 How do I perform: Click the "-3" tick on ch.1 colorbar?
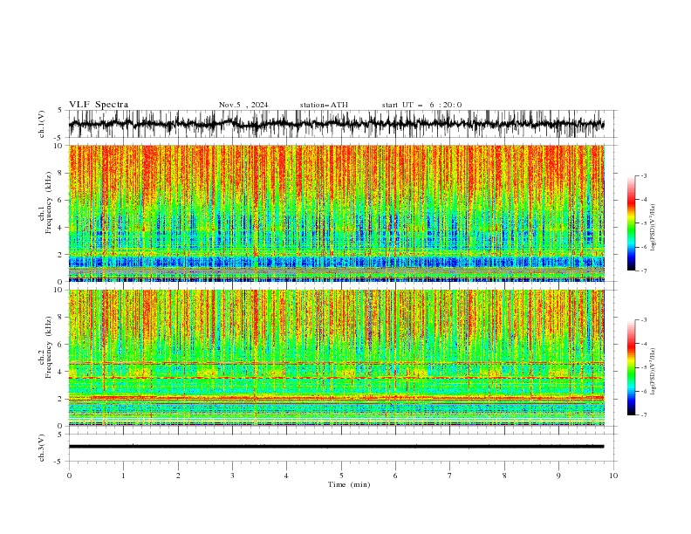[643, 175]
